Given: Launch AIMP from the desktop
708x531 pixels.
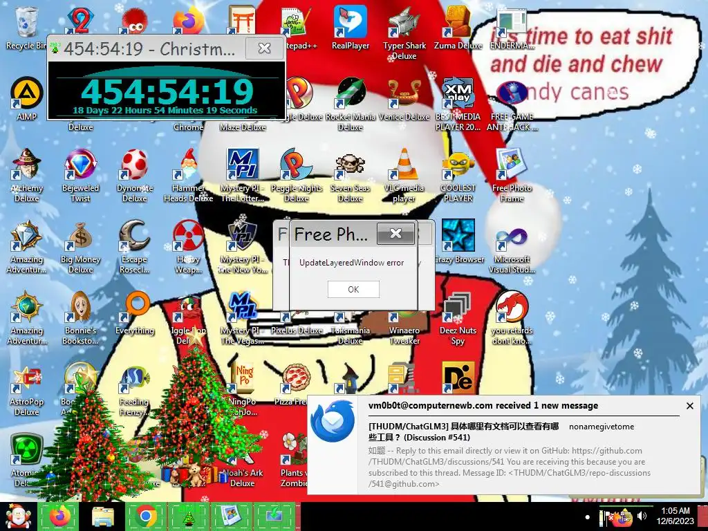Looking at the screenshot, I should [x=26, y=100].
